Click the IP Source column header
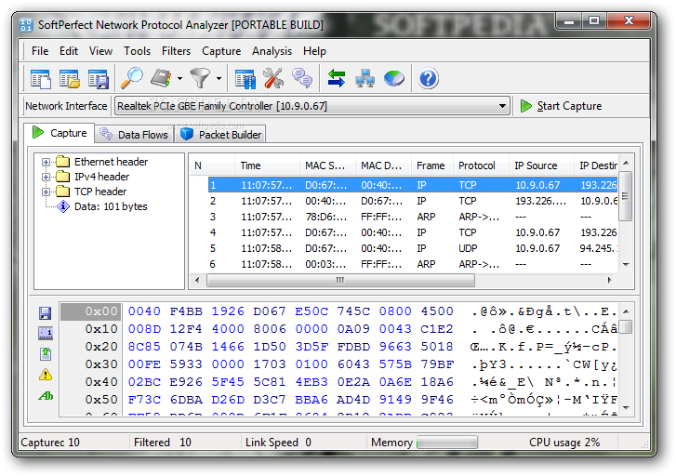676x476 pixels. (x=541, y=165)
